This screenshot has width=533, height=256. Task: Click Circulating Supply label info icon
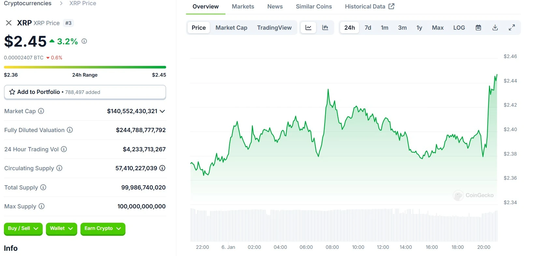pyautogui.click(x=59, y=168)
